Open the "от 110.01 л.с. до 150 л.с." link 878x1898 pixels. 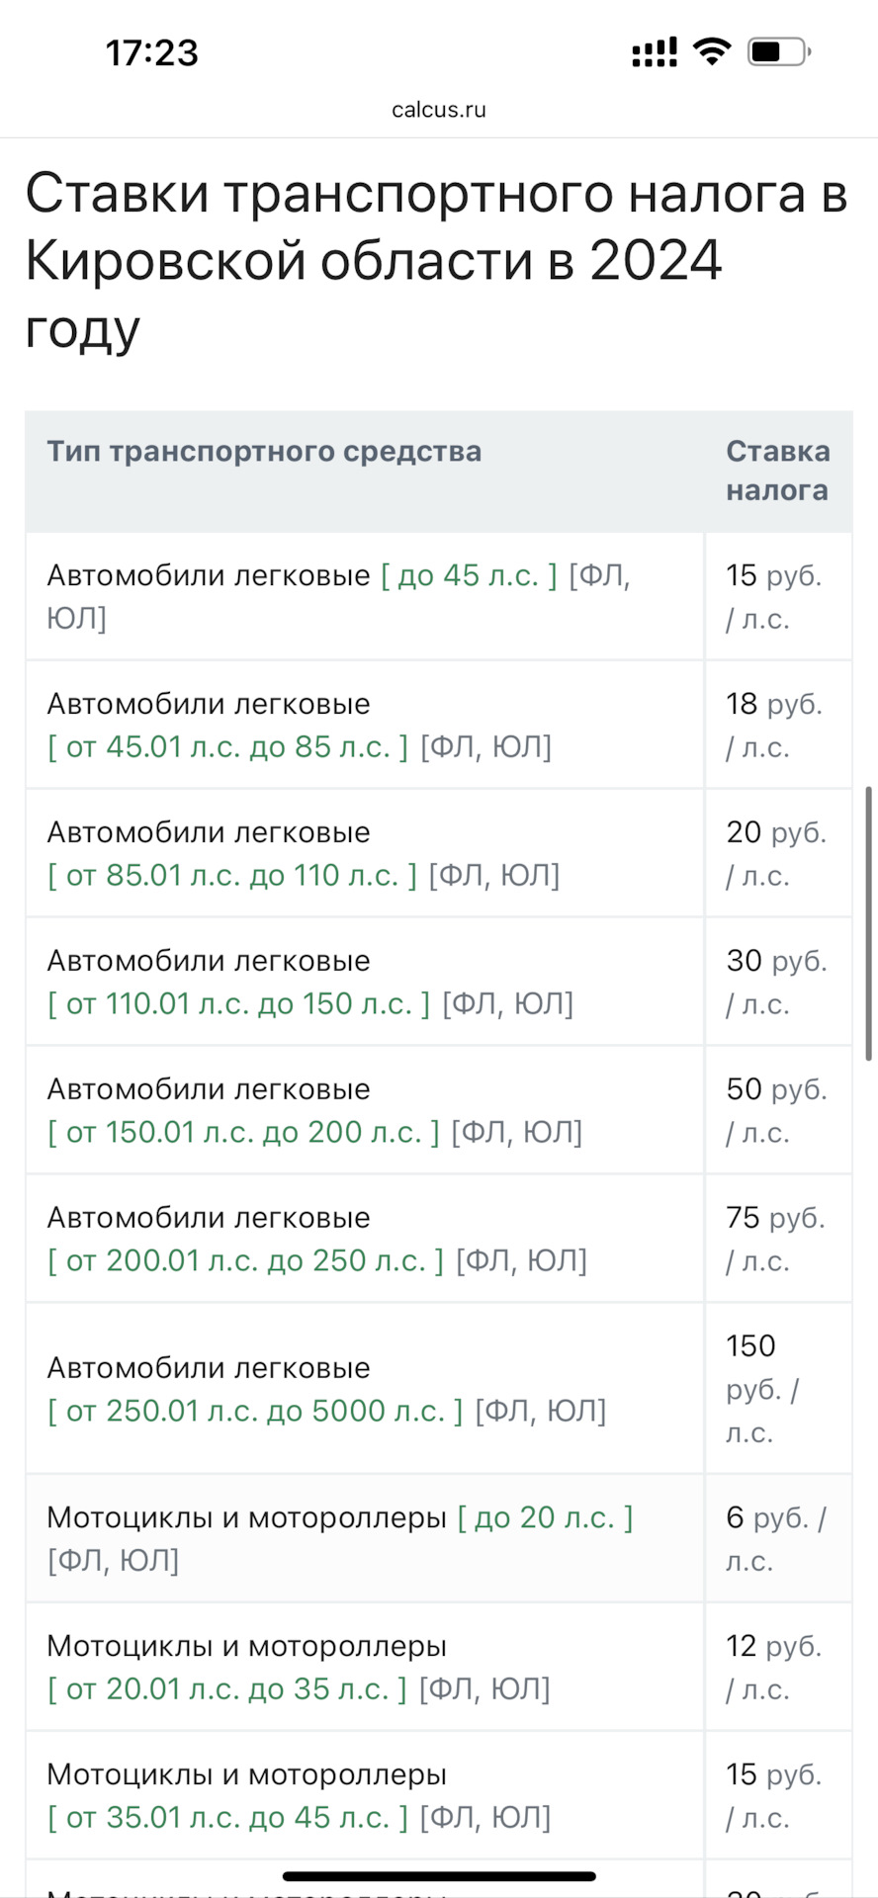click(x=239, y=1004)
